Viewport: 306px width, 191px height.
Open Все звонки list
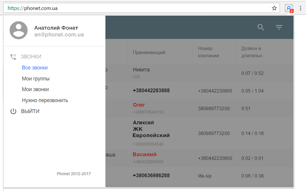tap(35, 68)
